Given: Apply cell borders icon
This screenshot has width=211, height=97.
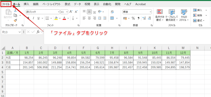Looking at the screenshot, I should (47, 18).
